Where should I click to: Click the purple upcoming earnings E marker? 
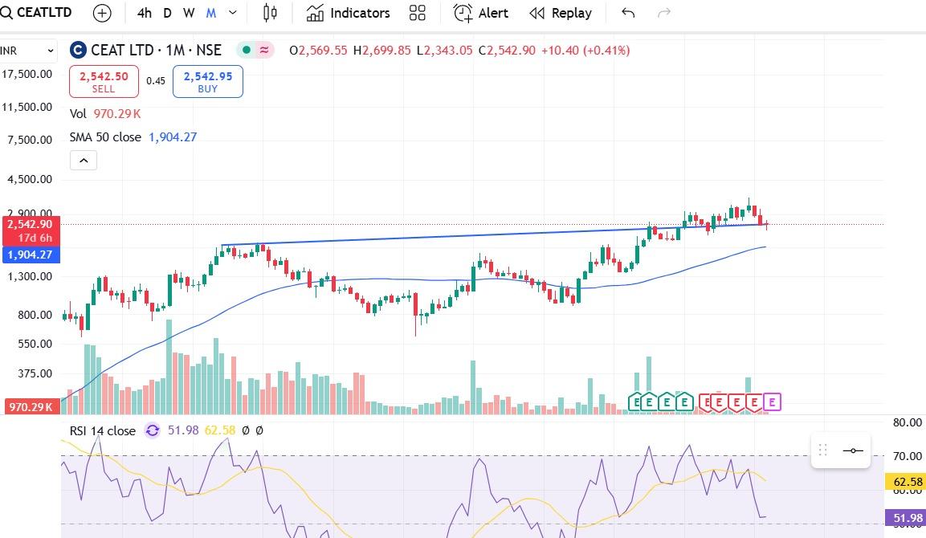(772, 402)
